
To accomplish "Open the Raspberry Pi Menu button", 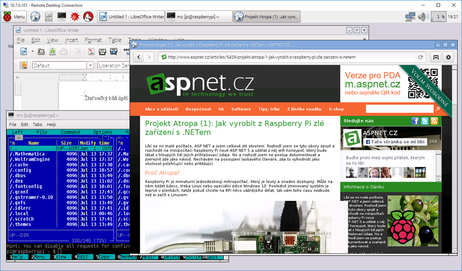I will pyautogui.click(x=14, y=17).
